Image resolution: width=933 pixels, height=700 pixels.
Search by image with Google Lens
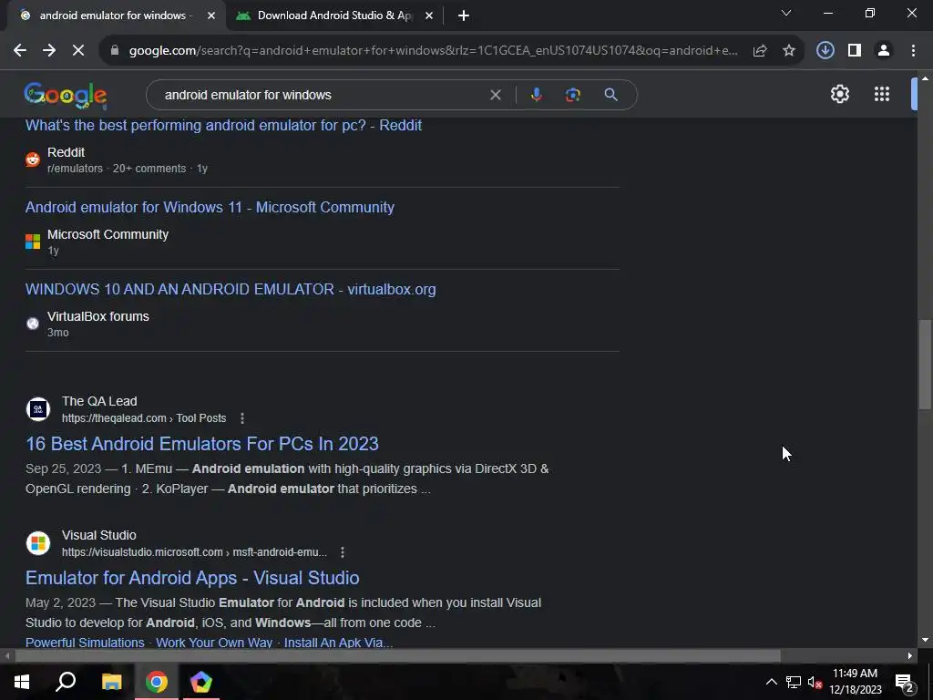click(572, 95)
